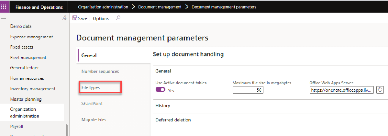Screen dimensions: 388x136
Task: Expand the History section
Action: click(163, 106)
